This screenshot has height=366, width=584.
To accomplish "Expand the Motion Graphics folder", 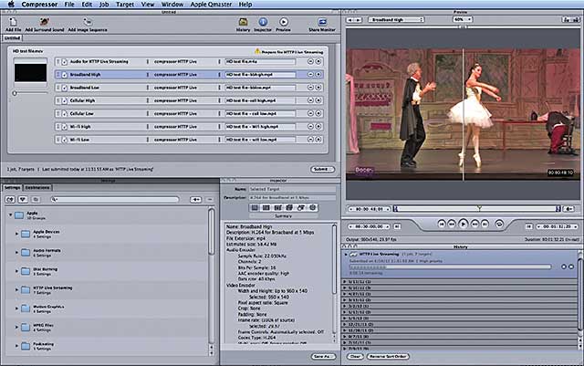I will pyautogui.click(x=16, y=308).
